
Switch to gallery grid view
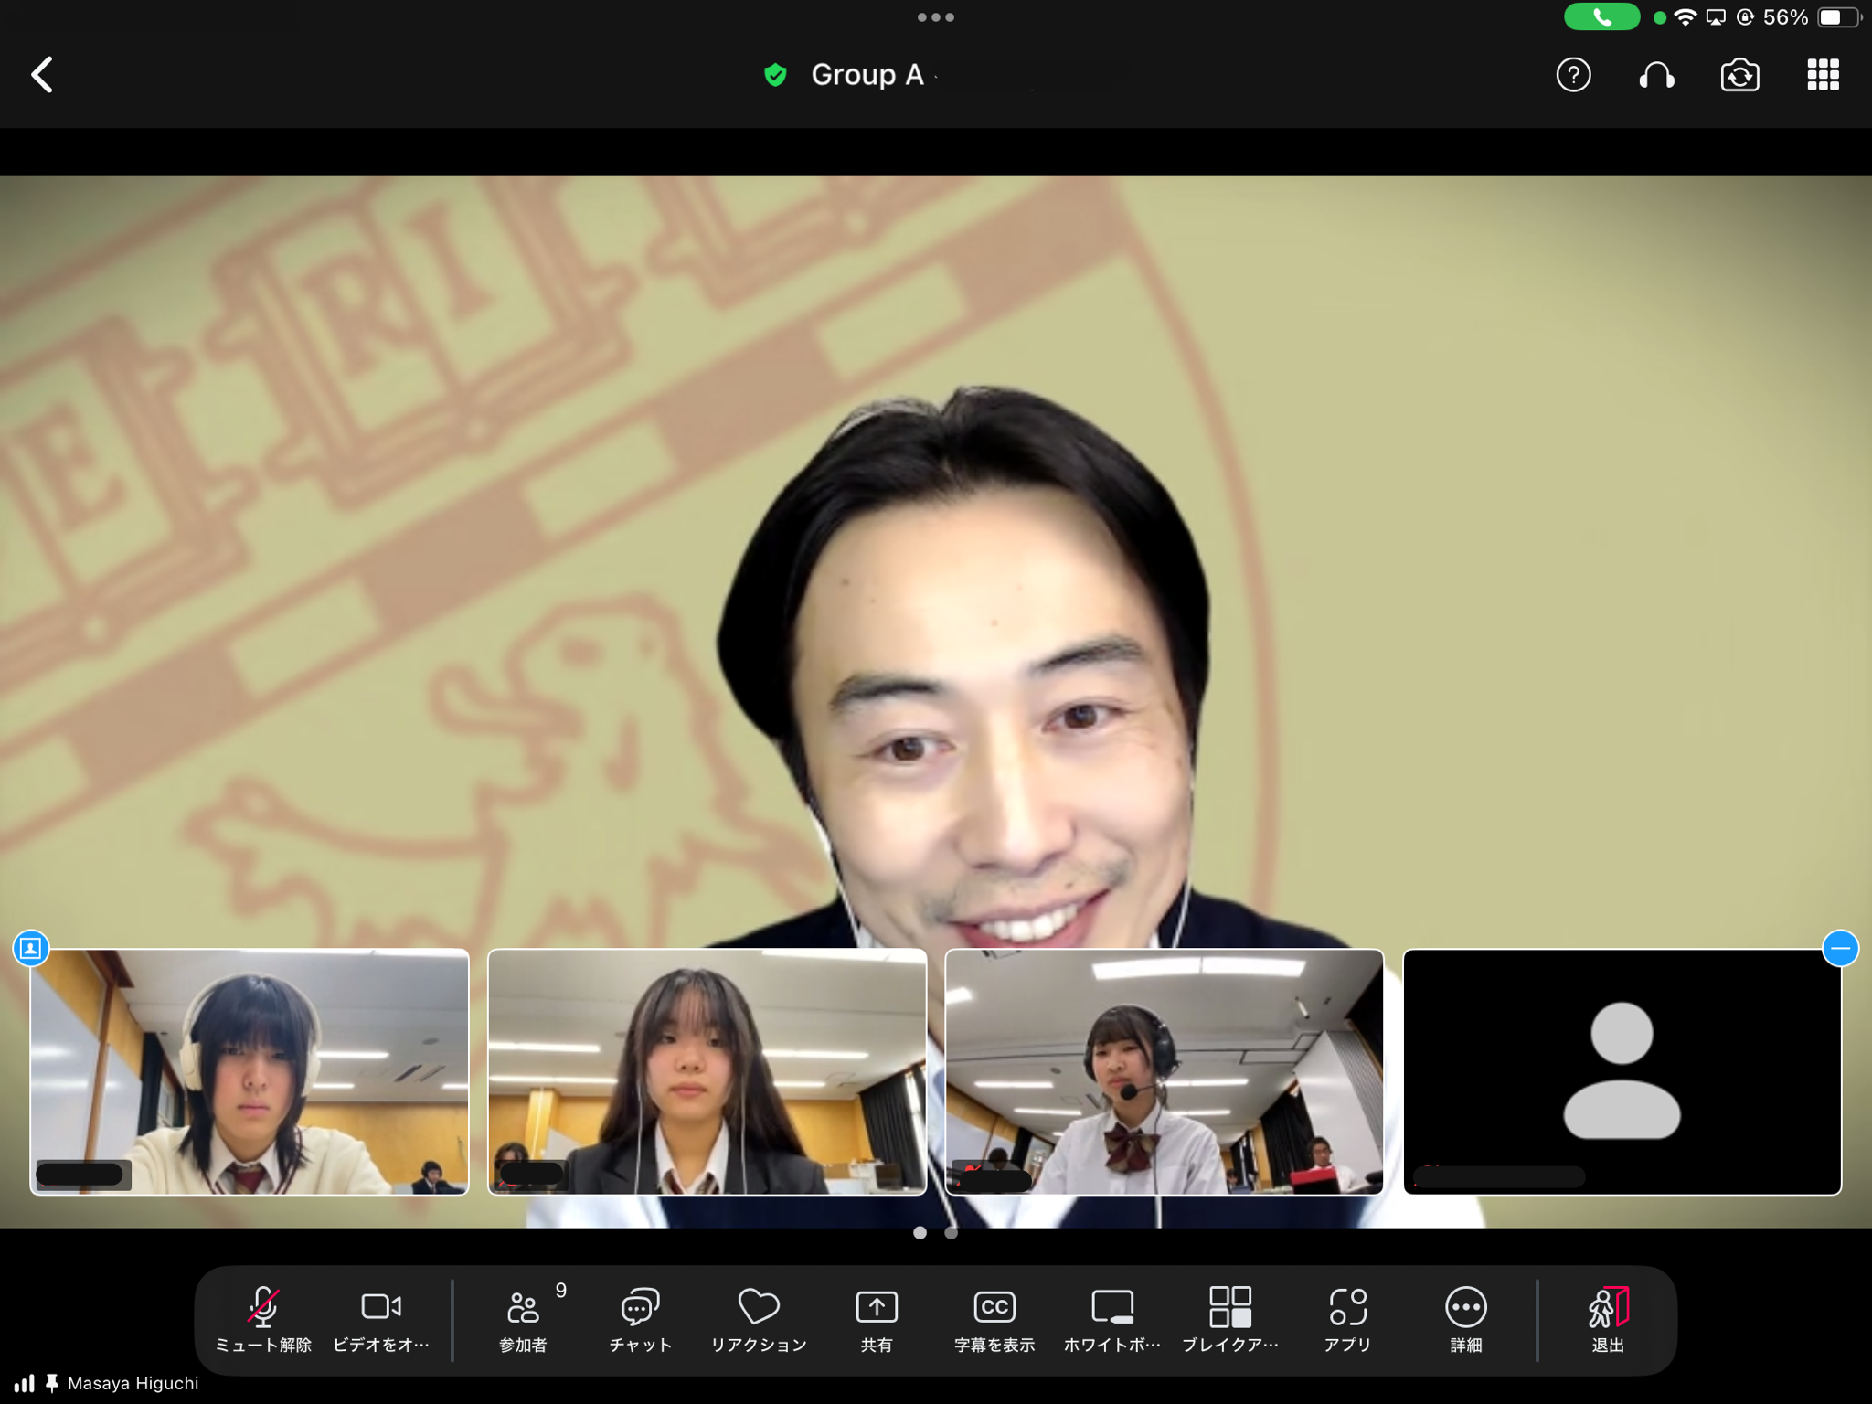1823,75
